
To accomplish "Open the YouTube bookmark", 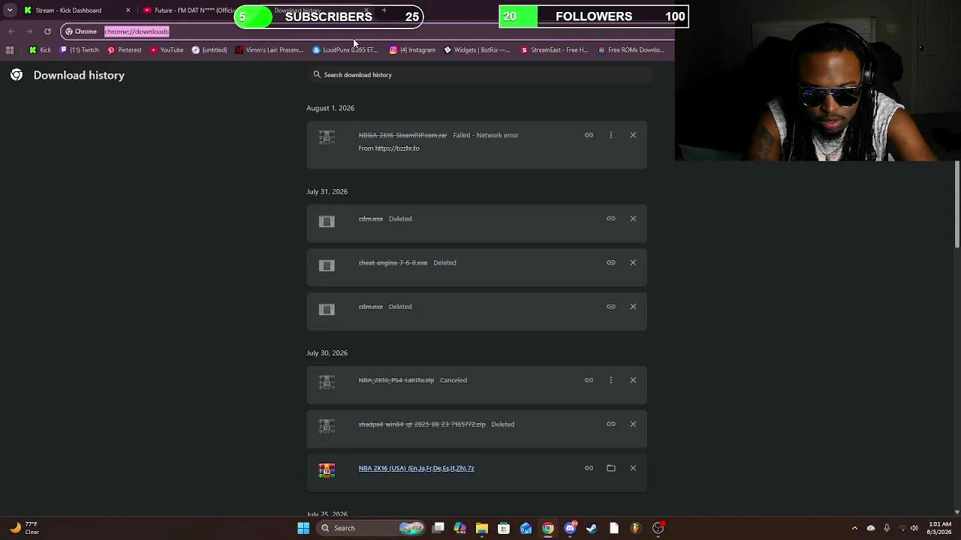I will [x=167, y=50].
